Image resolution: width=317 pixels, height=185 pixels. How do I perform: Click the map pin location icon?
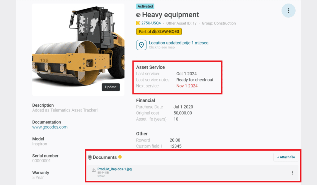point(141,45)
